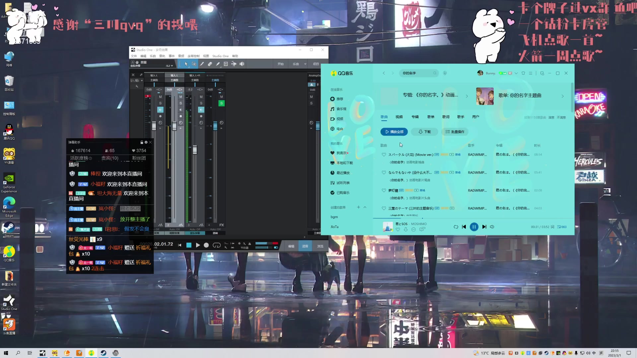Open QQ Music skin shirt icon
Image resolution: width=637 pixels, height=358 pixels.
[x=523, y=73]
